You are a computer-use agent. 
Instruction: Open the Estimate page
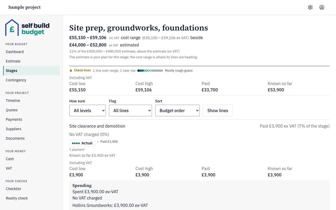(31, 61)
